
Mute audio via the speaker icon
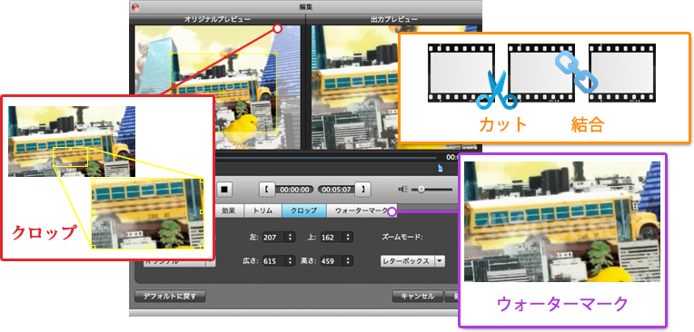tap(402, 190)
